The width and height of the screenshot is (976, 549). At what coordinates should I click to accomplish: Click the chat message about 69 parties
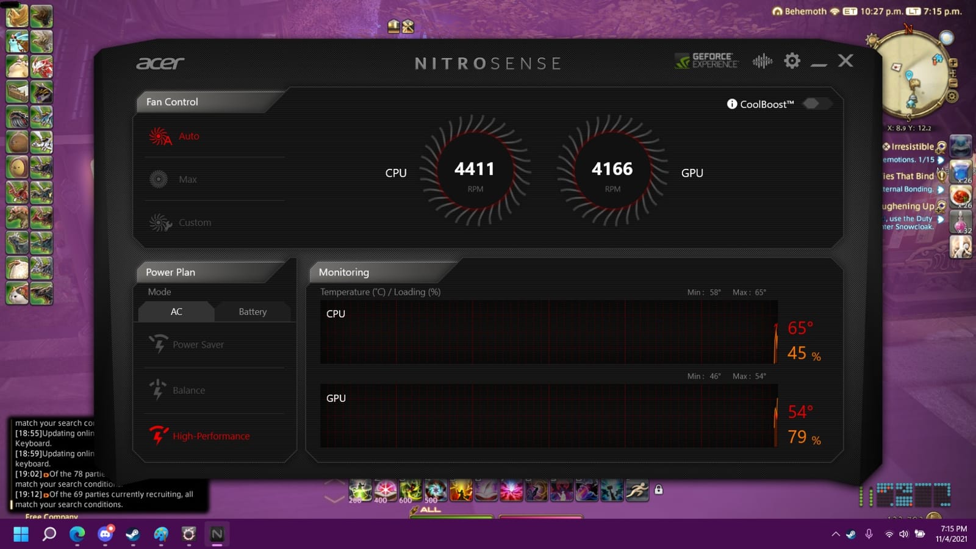104,500
